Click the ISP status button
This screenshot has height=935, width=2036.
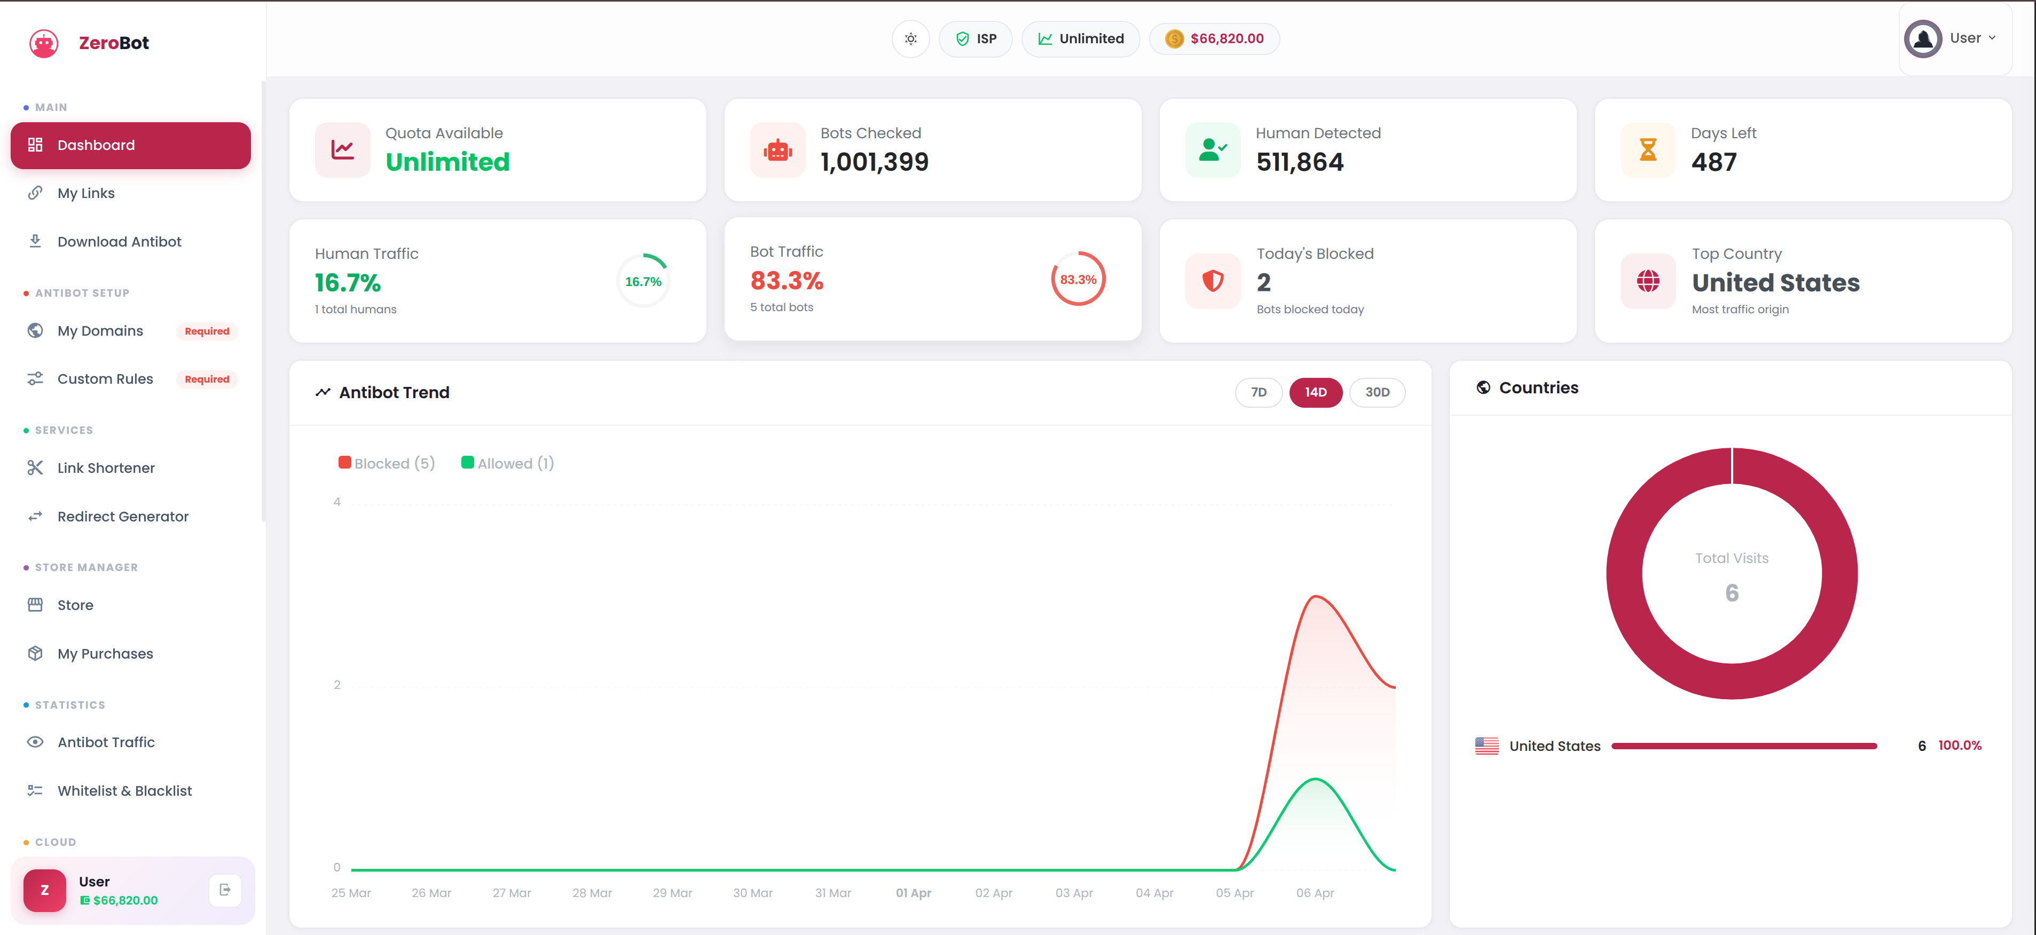click(x=976, y=38)
